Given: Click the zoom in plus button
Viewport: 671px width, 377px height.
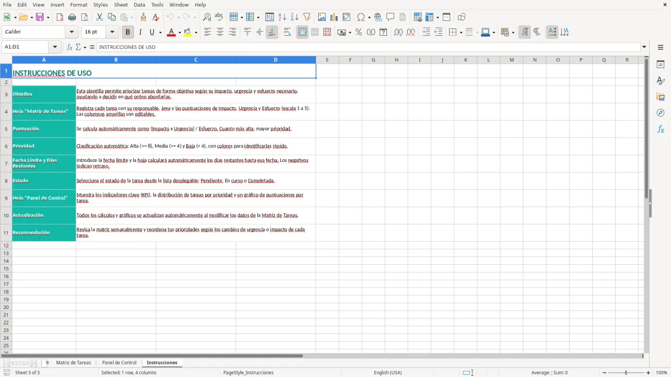Looking at the screenshot, I should 649,373.
